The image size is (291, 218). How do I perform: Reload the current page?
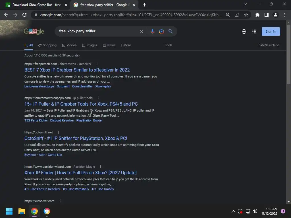pyautogui.click(x=24, y=15)
